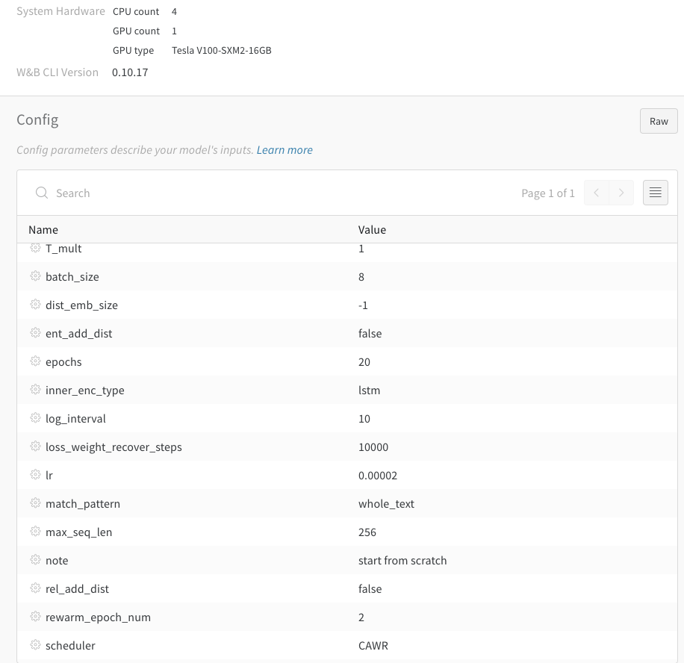
Task: Select the gear icon for max_seq_len
Action: pyautogui.click(x=35, y=532)
